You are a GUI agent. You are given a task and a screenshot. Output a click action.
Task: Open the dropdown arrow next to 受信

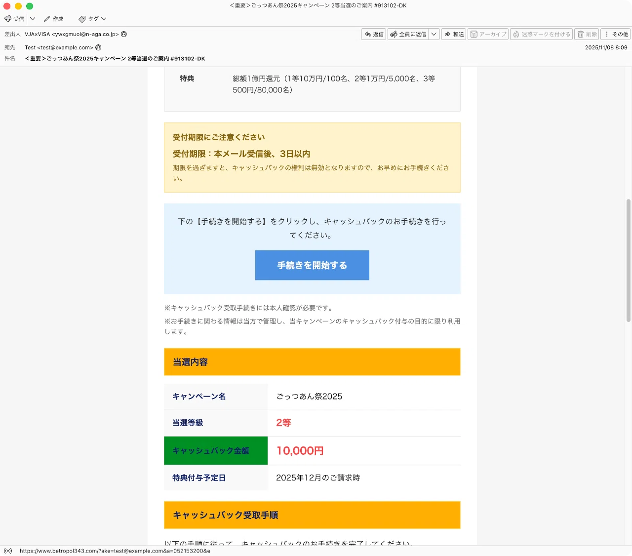(33, 19)
